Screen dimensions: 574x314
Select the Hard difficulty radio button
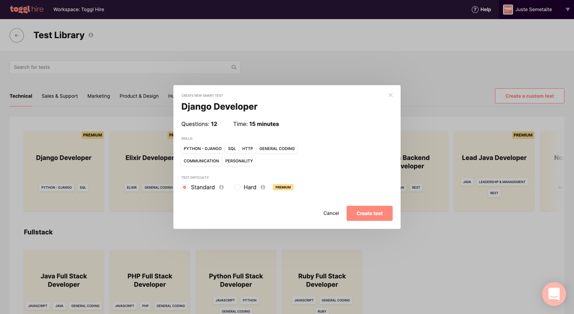coord(237,187)
